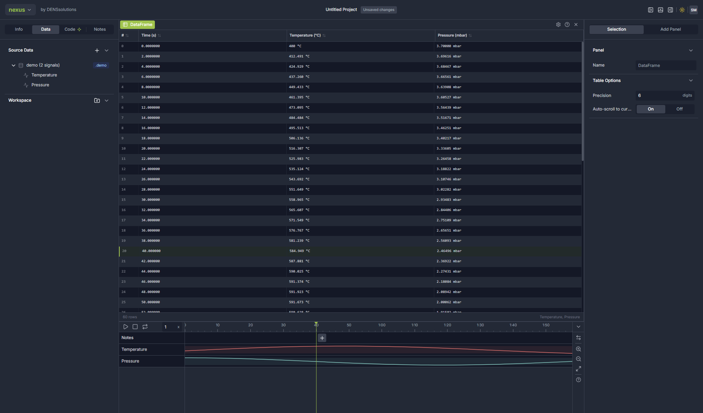The width and height of the screenshot is (703, 413).
Task: Click the Untitled Project title
Action: (x=341, y=10)
